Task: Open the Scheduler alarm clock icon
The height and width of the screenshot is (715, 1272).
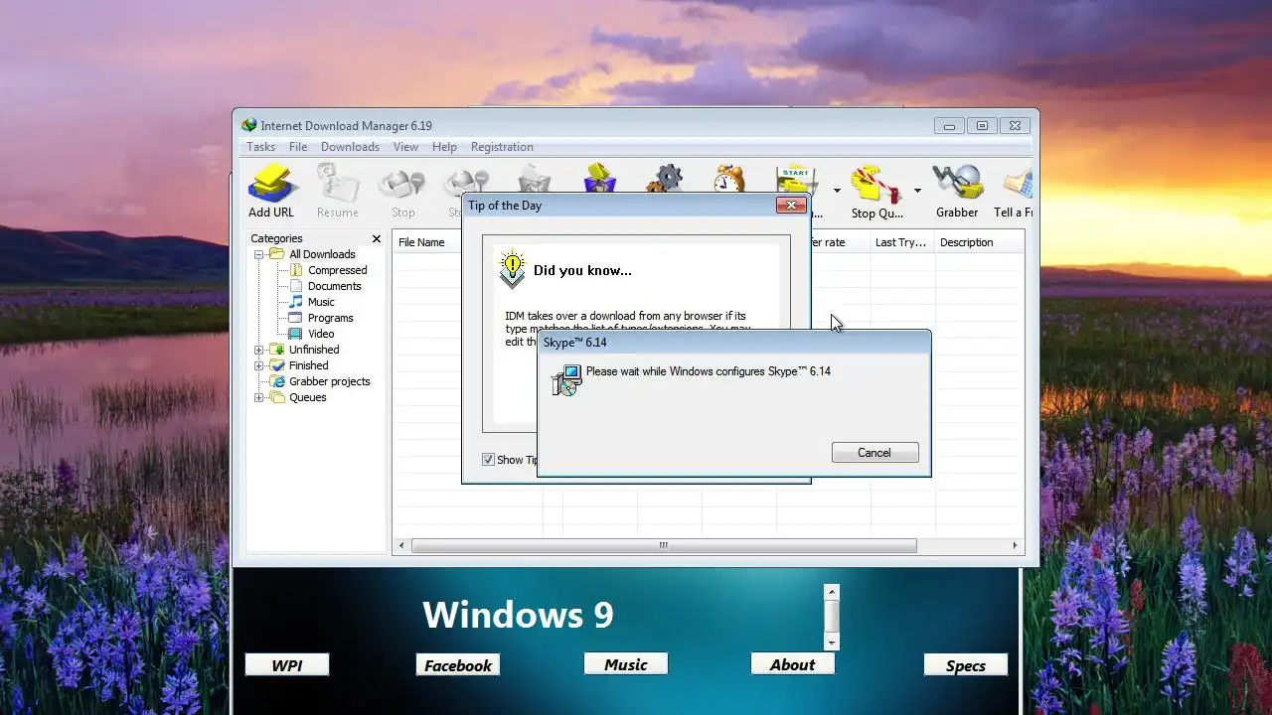Action: 729,179
